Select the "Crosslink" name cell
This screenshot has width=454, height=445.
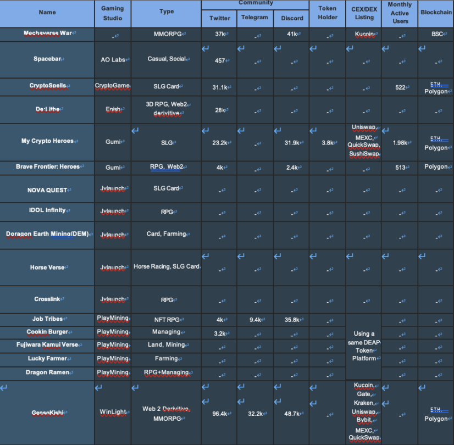tap(47, 299)
